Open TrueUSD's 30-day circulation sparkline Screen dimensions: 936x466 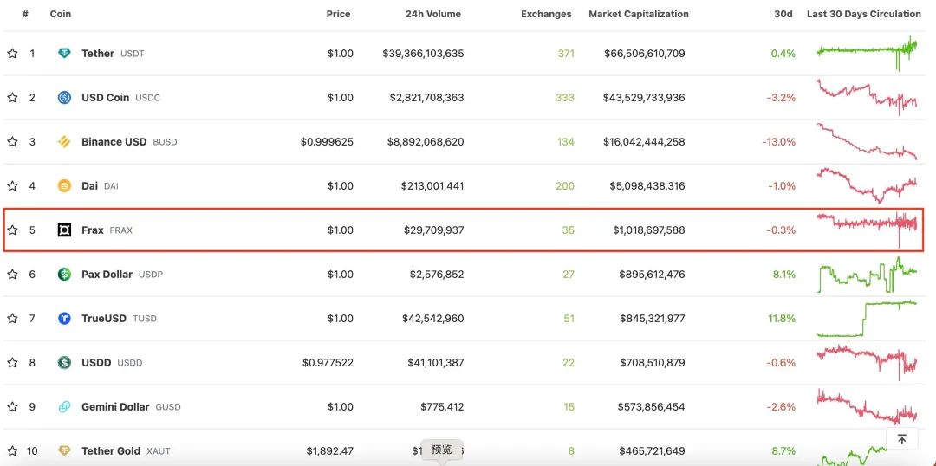pos(867,319)
